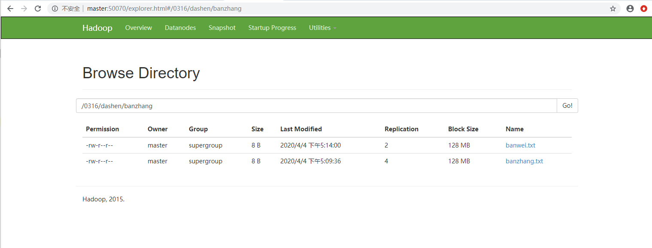Screen dimensions: 652x248
Task: Reload the page with the refresh icon
Action: [x=38, y=9]
